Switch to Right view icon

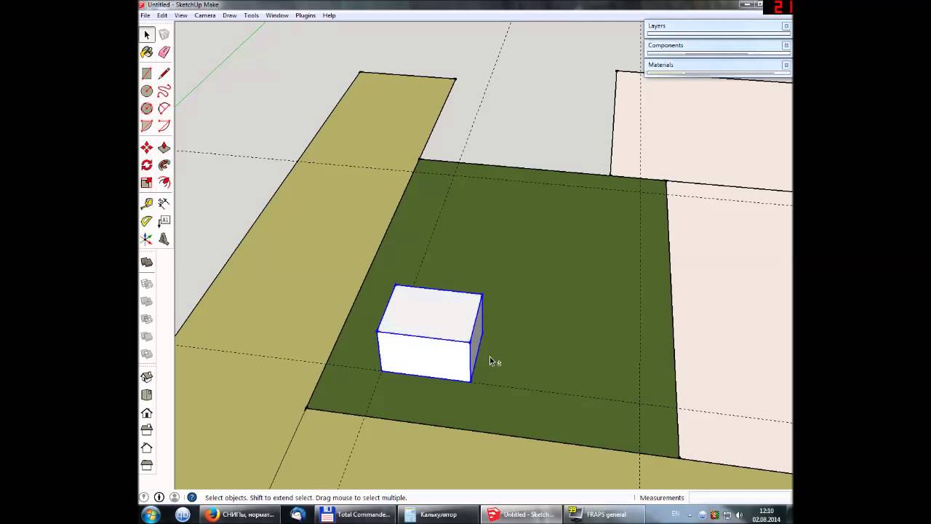point(147,430)
